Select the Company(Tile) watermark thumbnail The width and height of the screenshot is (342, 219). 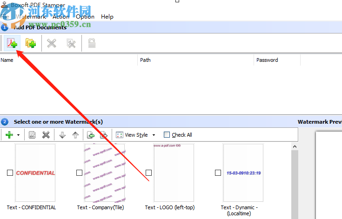point(105,173)
